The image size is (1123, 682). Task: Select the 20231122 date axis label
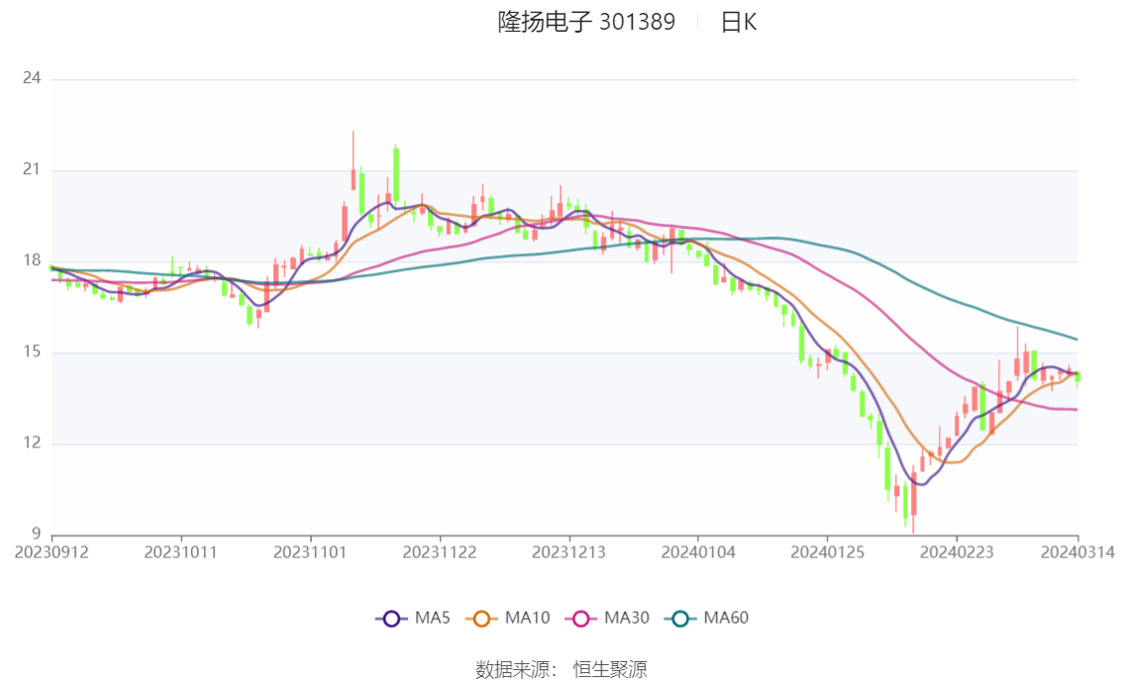[x=440, y=552]
